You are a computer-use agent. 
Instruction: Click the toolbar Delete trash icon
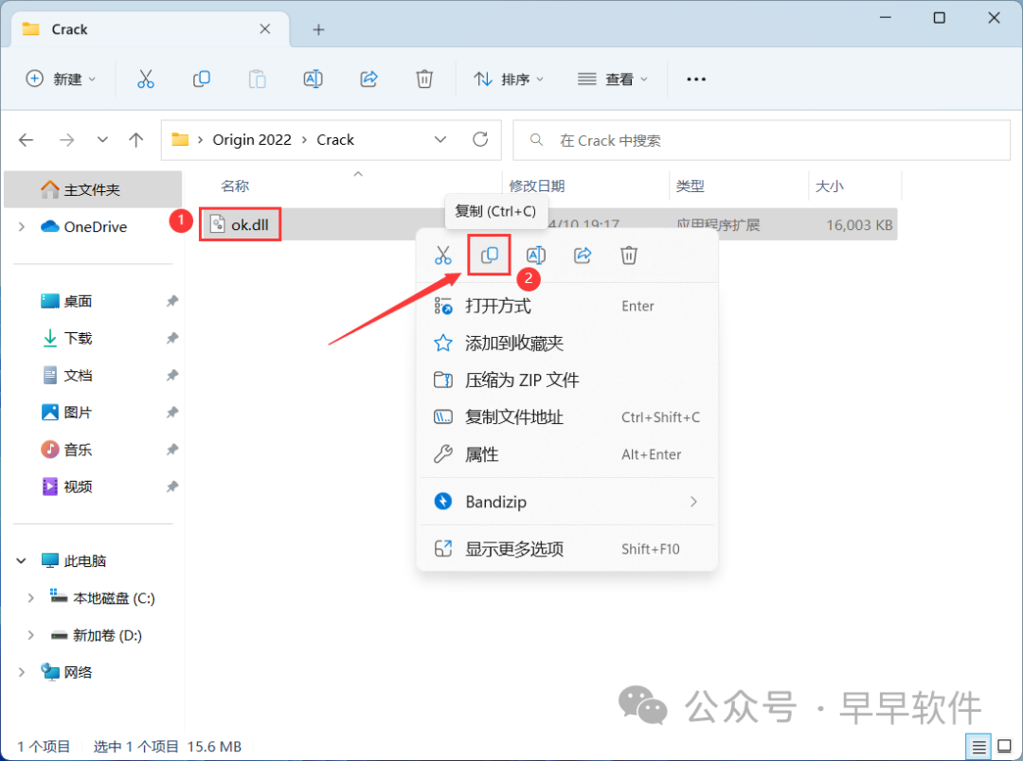(425, 80)
